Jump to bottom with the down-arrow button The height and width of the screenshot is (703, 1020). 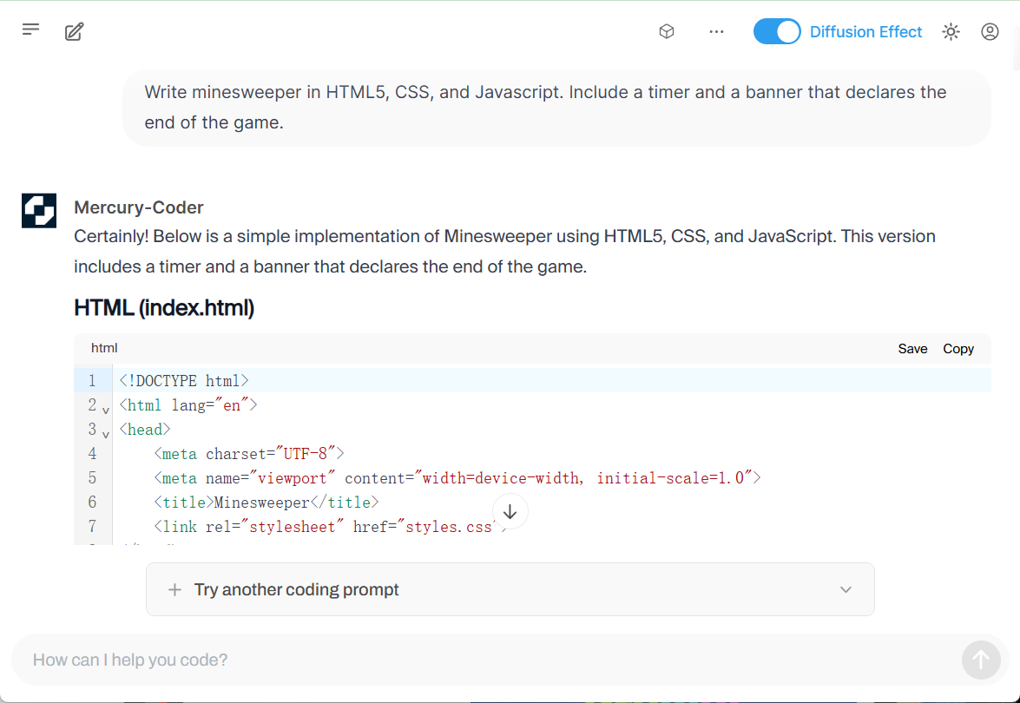(510, 511)
